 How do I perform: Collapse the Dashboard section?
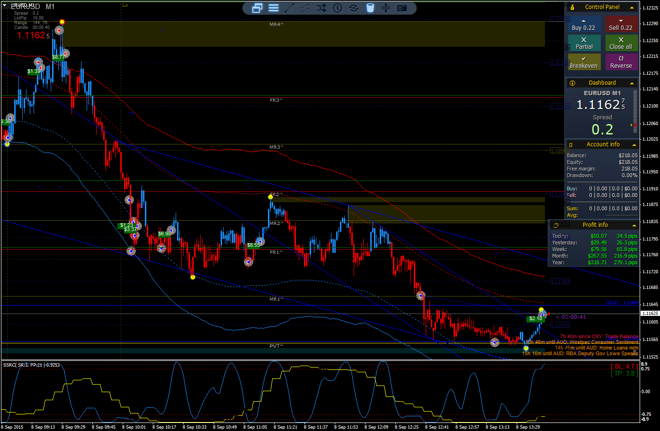click(632, 83)
